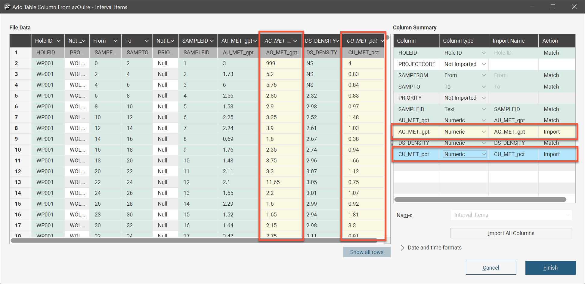Expand Date and time formats section
Image resolution: width=585 pixels, height=284 pixels.
click(x=403, y=248)
